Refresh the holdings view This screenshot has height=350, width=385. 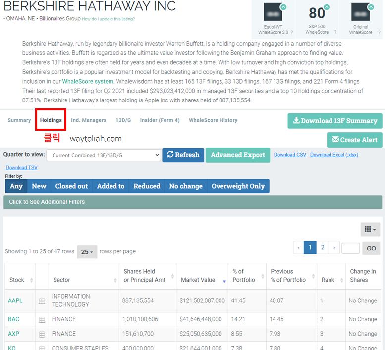[183, 155]
